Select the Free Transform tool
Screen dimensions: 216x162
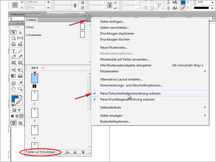coord(20,70)
